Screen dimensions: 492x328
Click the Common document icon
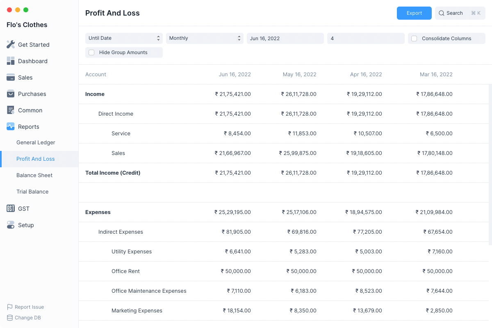click(11, 110)
